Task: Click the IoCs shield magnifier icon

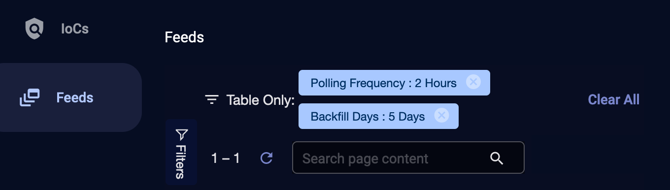Action: point(34,29)
